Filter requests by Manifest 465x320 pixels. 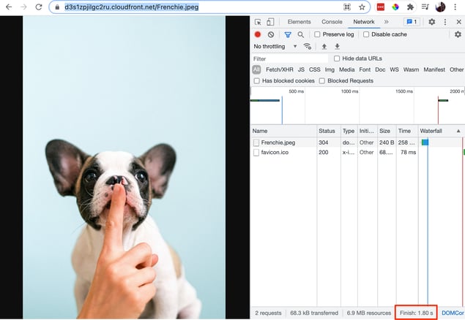(x=434, y=70)
